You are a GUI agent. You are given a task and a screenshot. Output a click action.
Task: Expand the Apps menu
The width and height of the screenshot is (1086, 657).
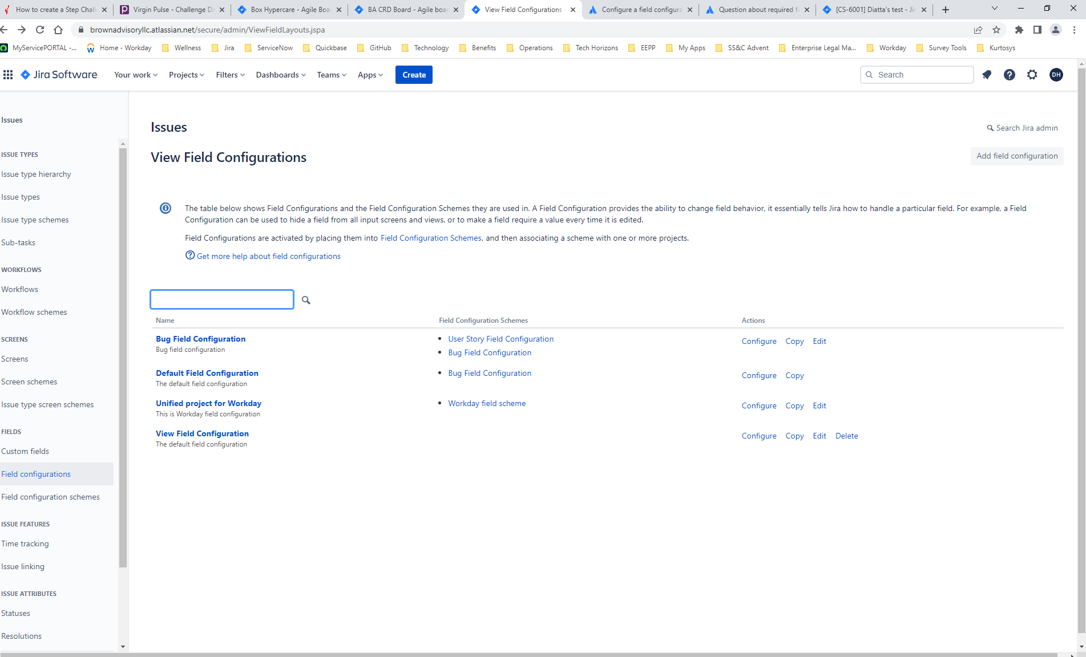click(x=370, y=75)
